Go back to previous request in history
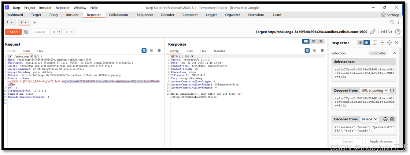410x155 pixels. pos(53,32)
